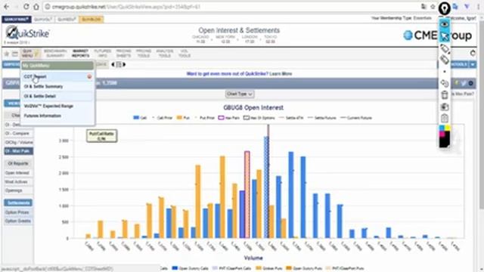The height and width of the screenshot is (272, 484).
Task: Open the Settlements sidebar section
Action: 18,202
